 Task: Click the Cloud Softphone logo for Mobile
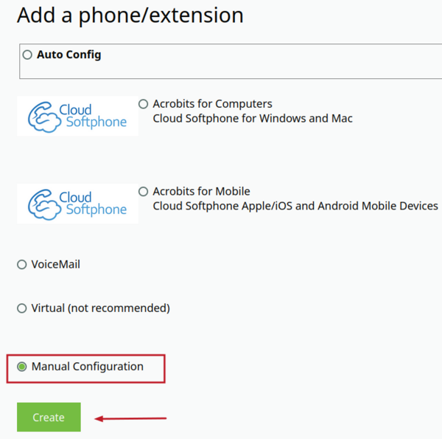coord(77,204)
